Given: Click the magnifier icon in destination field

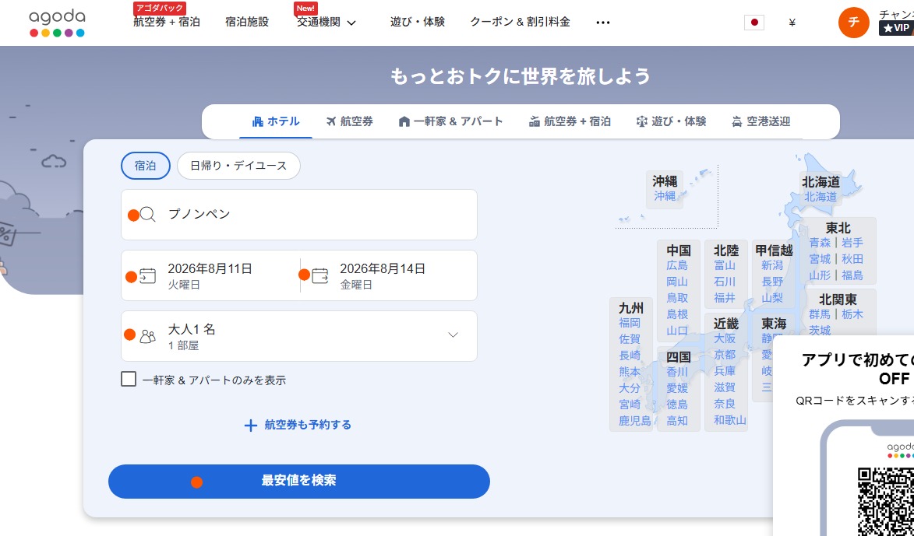Looking at the screenshot, I should (148, 215).
